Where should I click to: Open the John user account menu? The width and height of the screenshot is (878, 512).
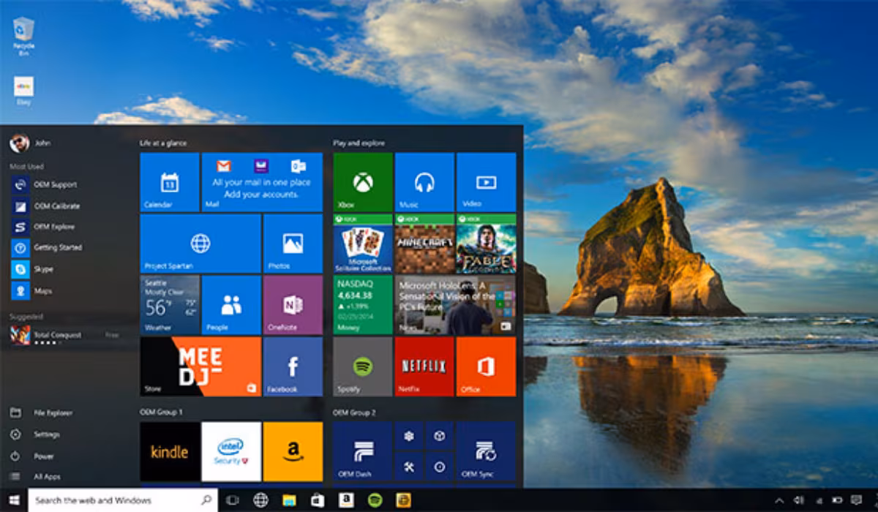tap(30, 143)
